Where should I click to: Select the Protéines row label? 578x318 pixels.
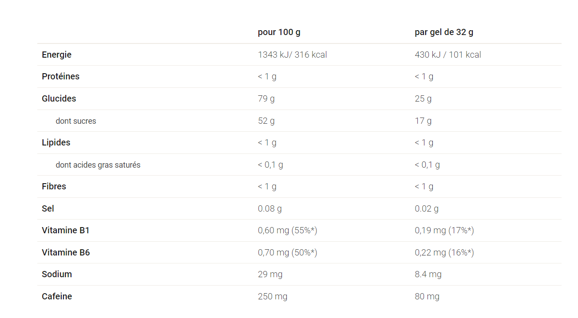pos(60,76)
